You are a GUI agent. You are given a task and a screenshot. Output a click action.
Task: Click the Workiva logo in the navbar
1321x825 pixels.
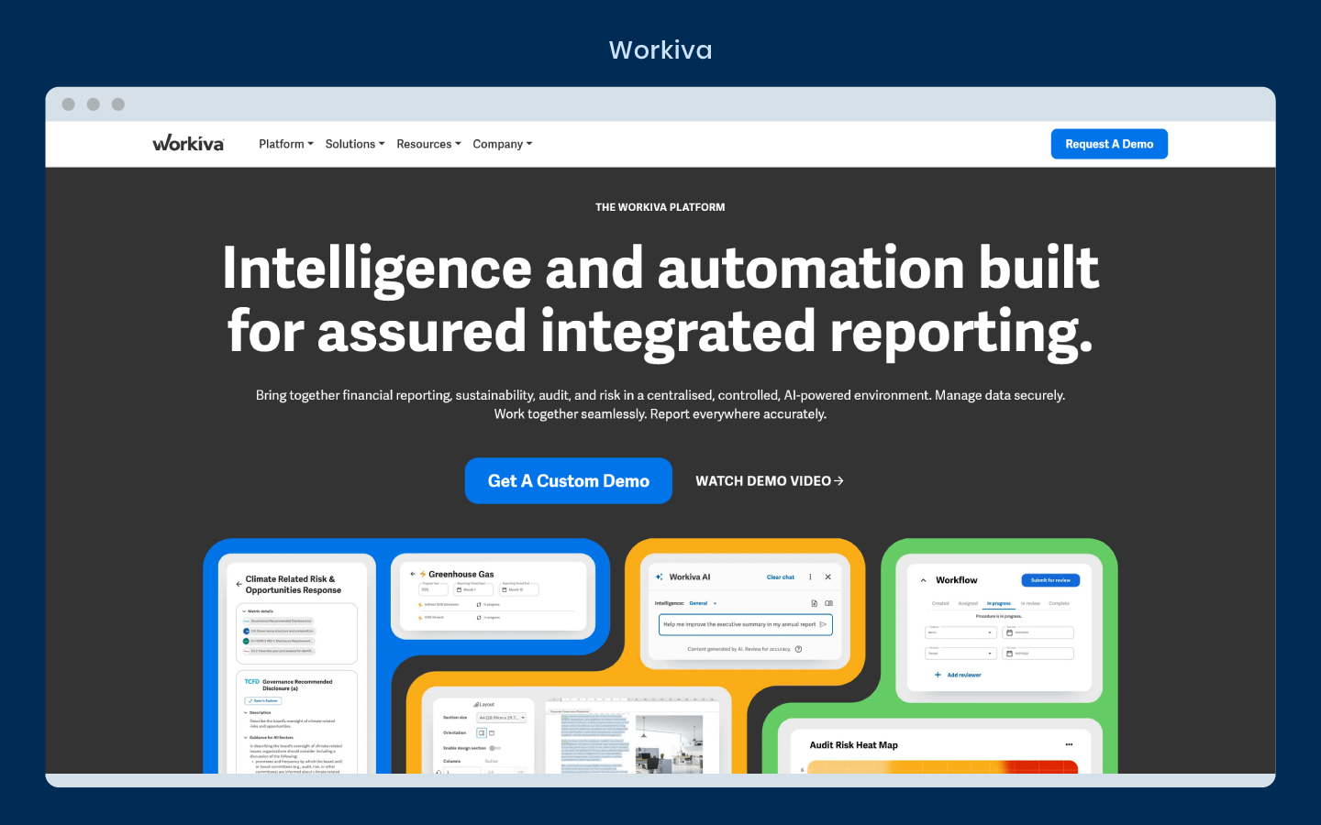188,143
